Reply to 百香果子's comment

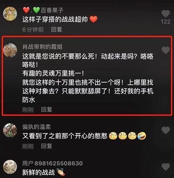click(x=57, y=29)
